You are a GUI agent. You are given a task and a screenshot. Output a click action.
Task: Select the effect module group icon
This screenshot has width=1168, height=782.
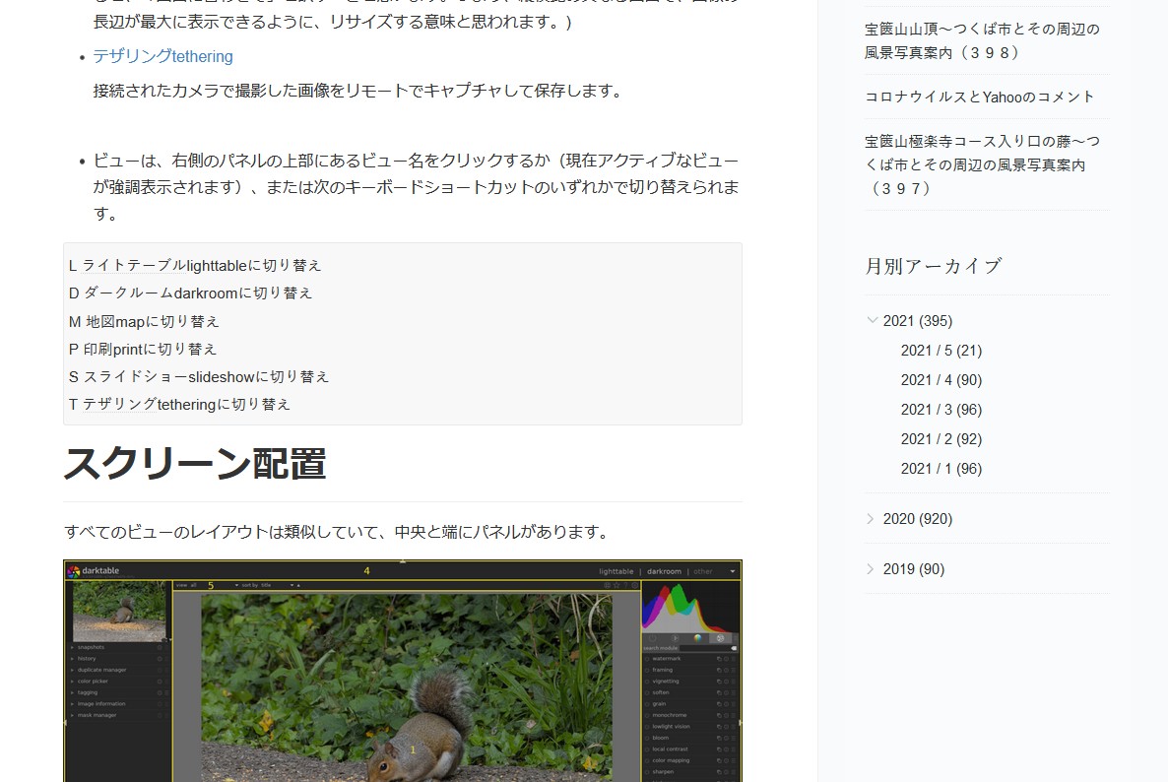coord(720,638)
